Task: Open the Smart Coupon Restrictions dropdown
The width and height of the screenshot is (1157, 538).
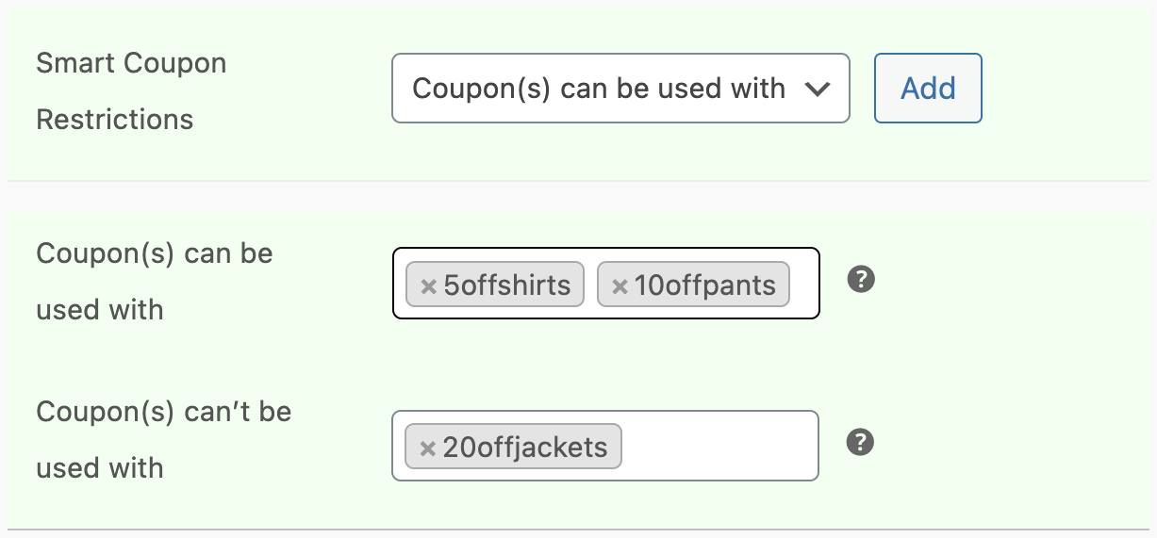Action: 620,89
